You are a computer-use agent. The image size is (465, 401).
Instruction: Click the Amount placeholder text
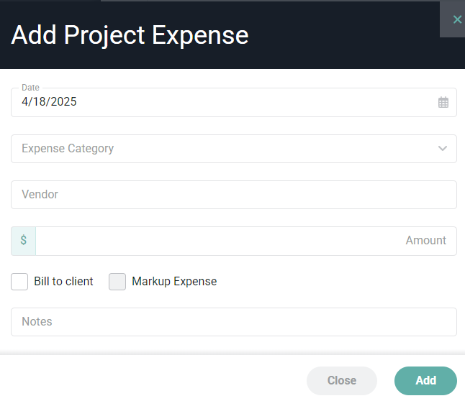click(426, 241)
